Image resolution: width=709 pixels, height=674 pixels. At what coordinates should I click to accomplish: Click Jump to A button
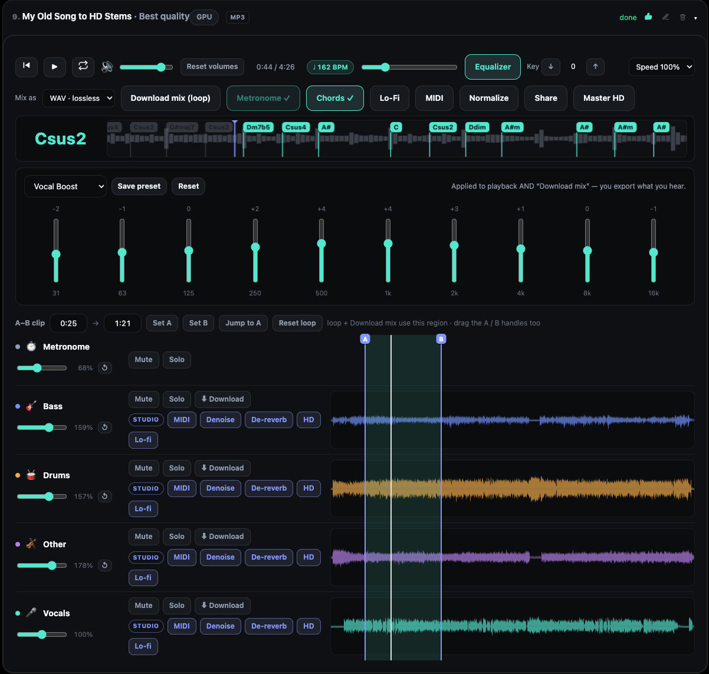coord(243,323)
